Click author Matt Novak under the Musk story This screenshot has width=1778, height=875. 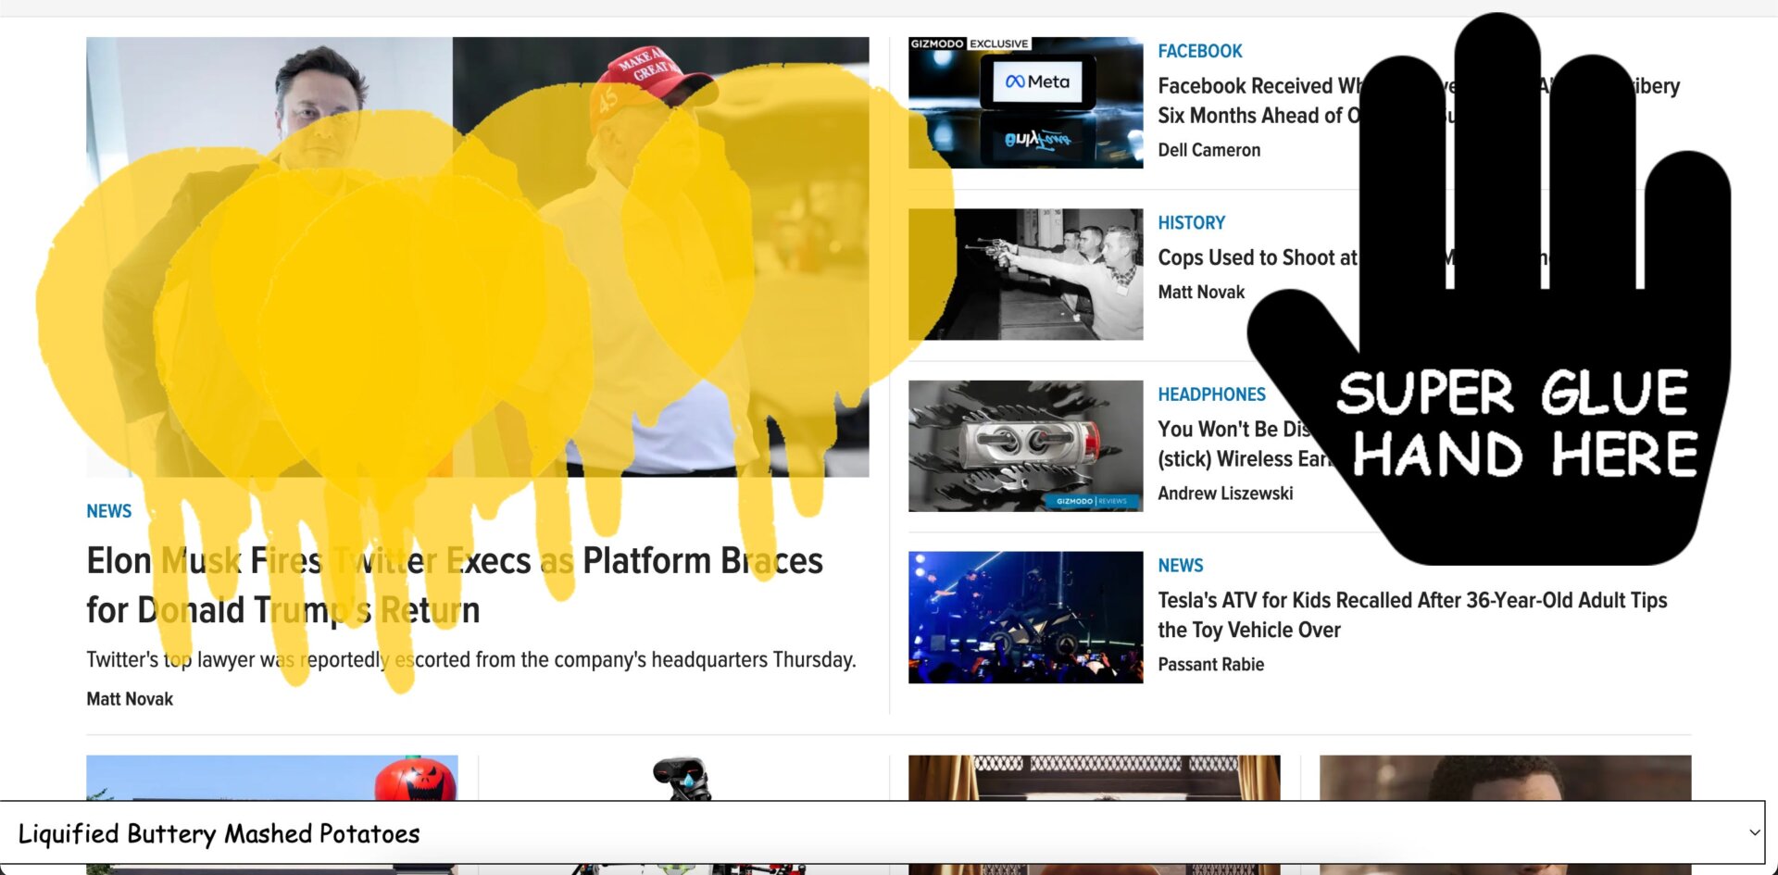click(130, 698)
